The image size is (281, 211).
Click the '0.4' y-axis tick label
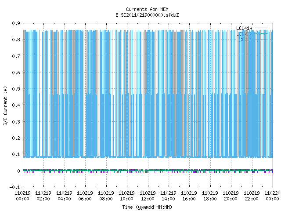click(16, 105)
